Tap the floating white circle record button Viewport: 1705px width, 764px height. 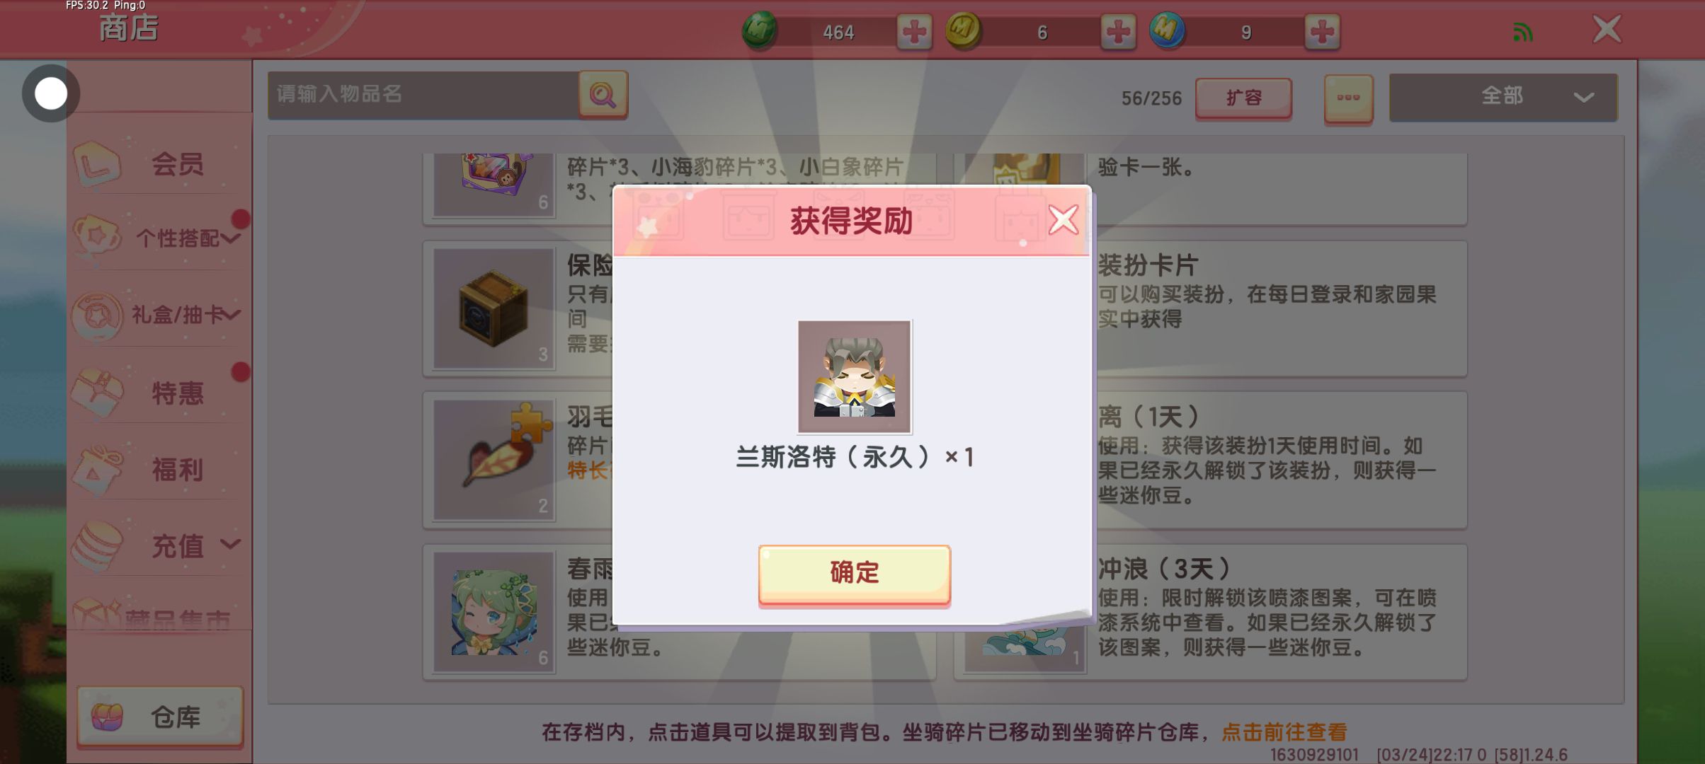pyautogui.click(x=50, y=93)
